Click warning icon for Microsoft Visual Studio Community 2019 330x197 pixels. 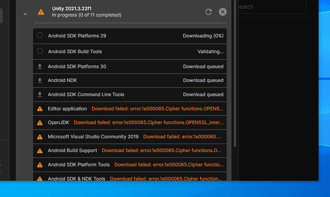[40, 137]
